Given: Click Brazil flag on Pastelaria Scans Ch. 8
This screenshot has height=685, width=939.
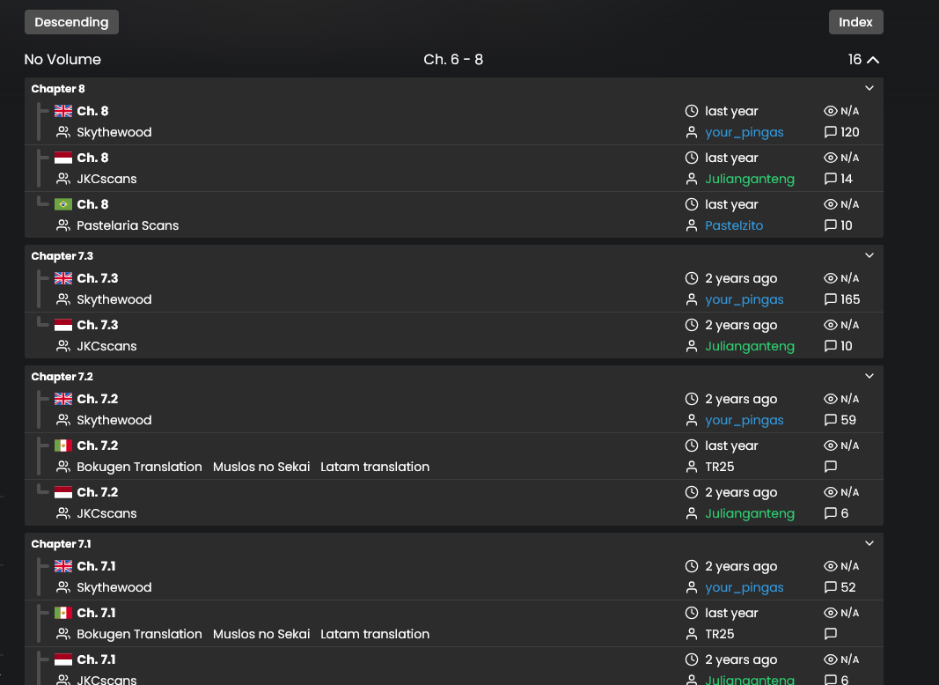Looking at the screenshot, I should (x=62, y=204).
